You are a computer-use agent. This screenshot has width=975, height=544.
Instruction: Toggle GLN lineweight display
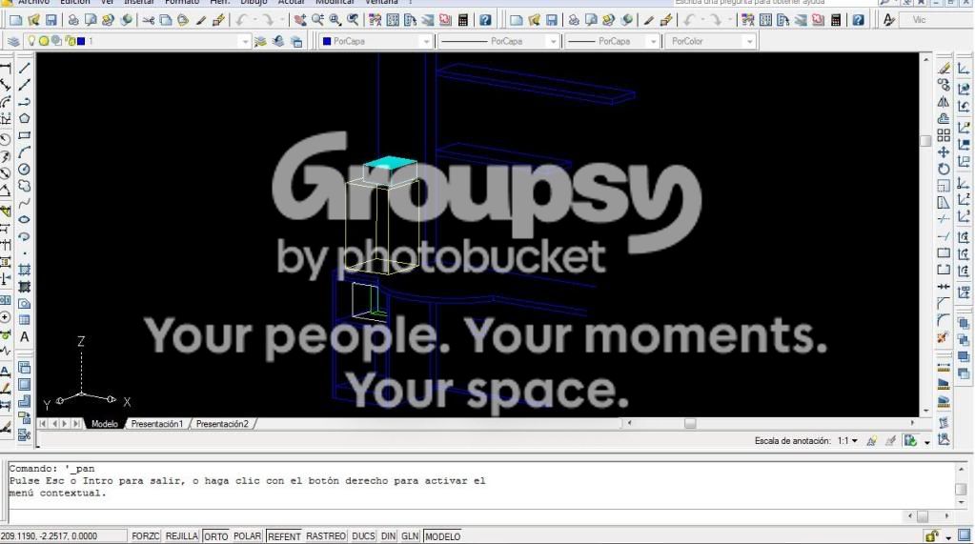click(410, 536)
